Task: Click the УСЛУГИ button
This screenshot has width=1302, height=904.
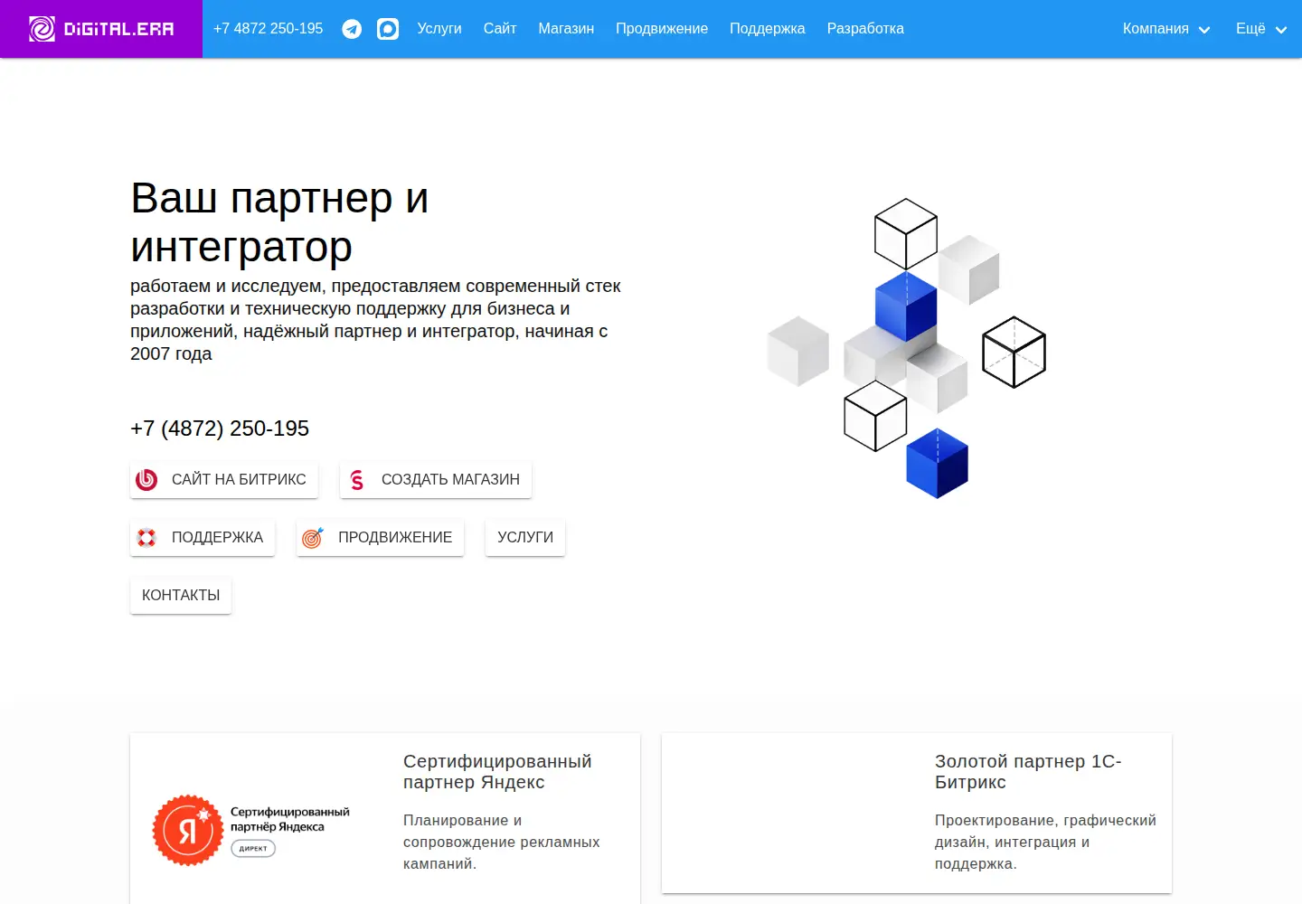Action: tap(525, 538)
